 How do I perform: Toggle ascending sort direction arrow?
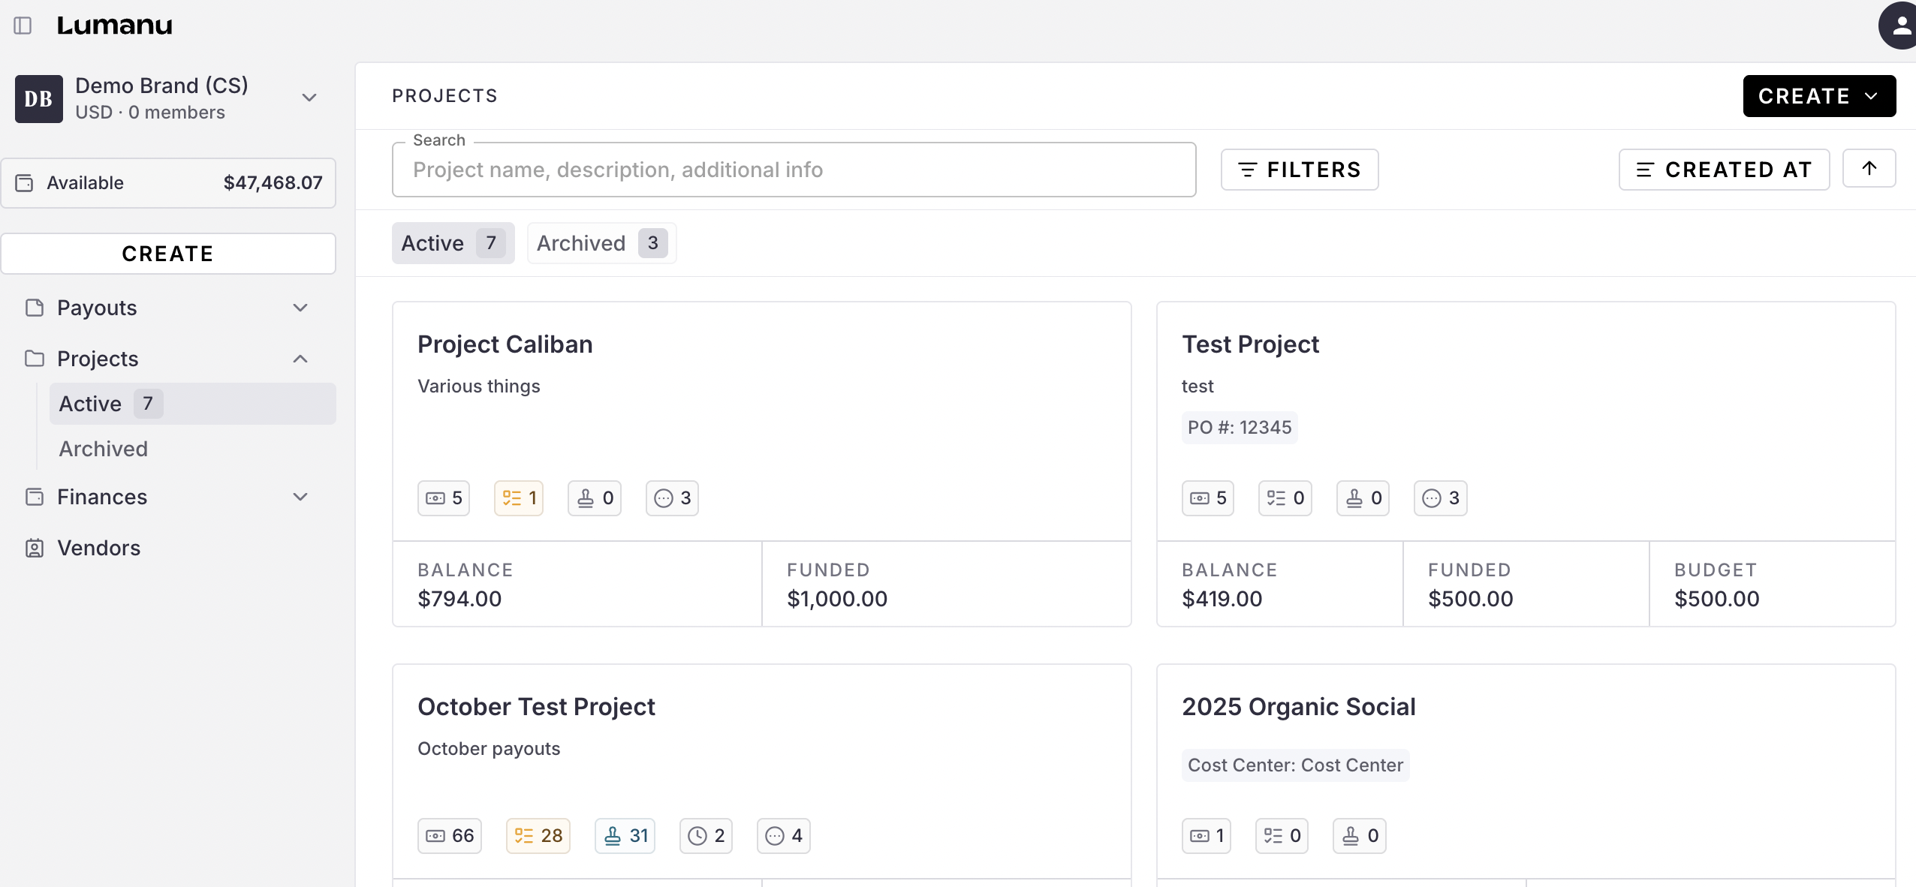[x=1869, y=169]
